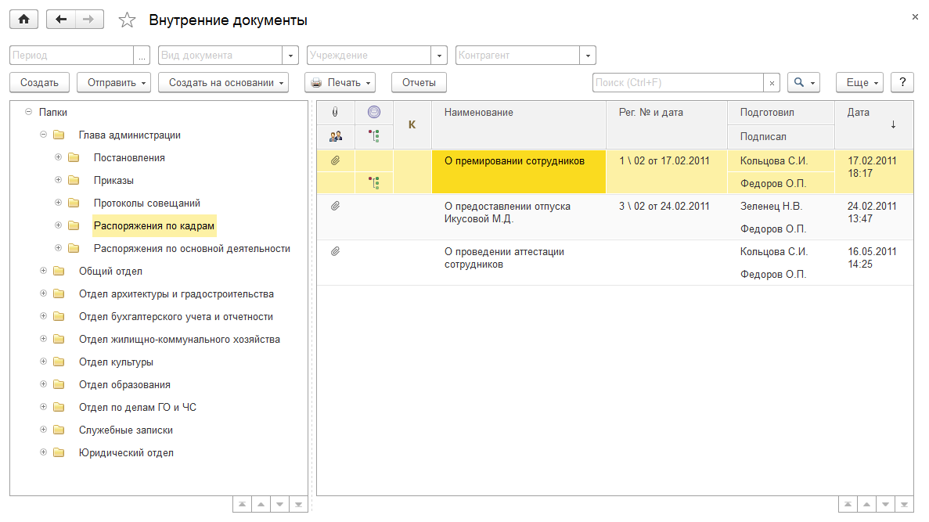Screen dimensions: 929x522
Task: Sort by the Наименование column header
Action: pos(519,124)
